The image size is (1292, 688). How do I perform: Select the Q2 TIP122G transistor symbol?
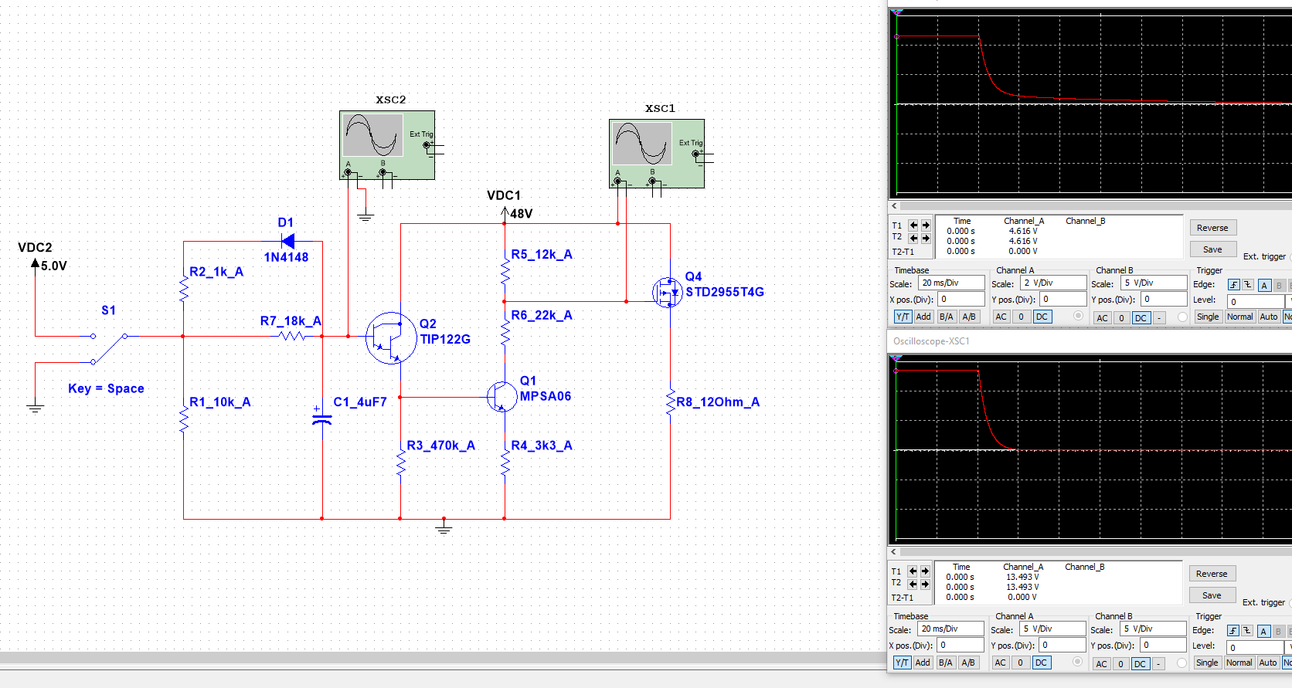(390, 337)
